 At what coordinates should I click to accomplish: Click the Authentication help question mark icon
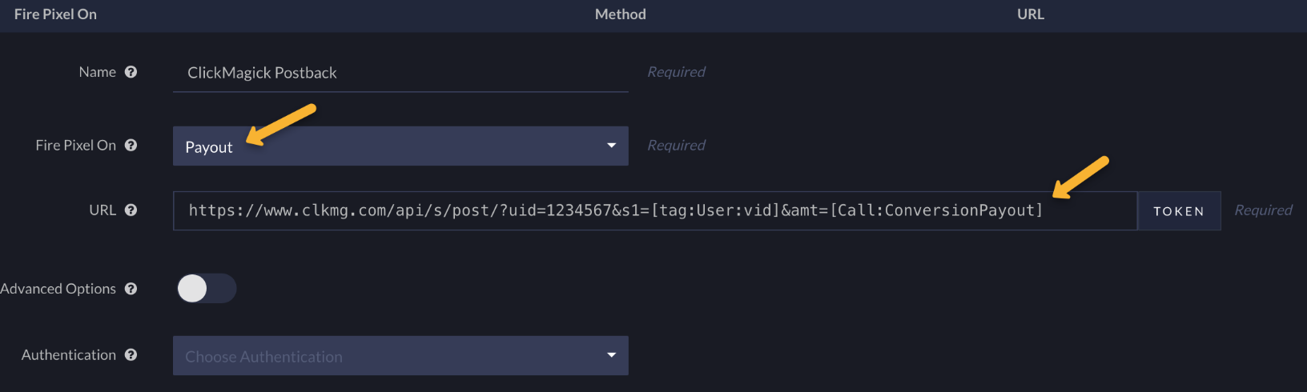point(131,354)
